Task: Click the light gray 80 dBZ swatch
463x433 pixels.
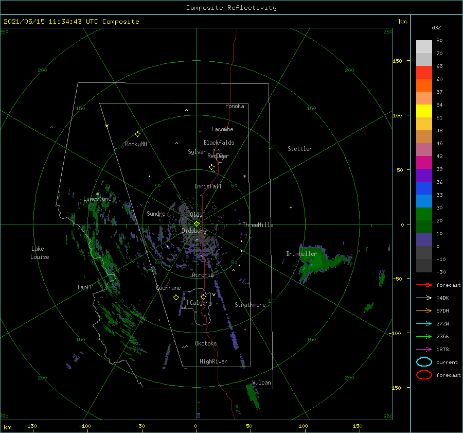Action: [x=424, y=47]
